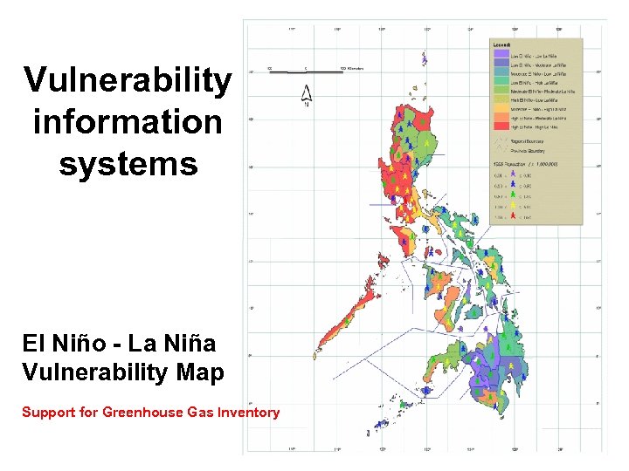
Task: Click the Provincial Boundary legend symbol
Action: (501, 150)
